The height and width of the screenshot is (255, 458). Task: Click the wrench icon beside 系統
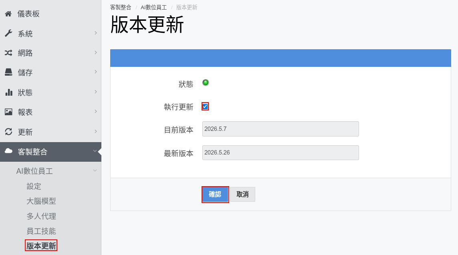coord(8,34)
